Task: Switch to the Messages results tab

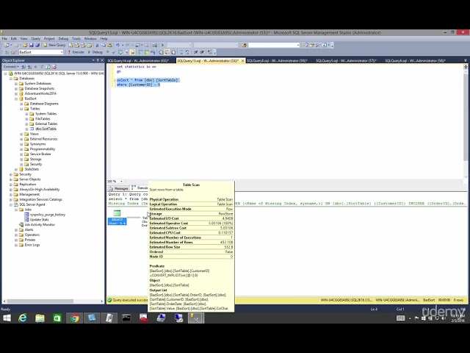Action: coord(119,188)
